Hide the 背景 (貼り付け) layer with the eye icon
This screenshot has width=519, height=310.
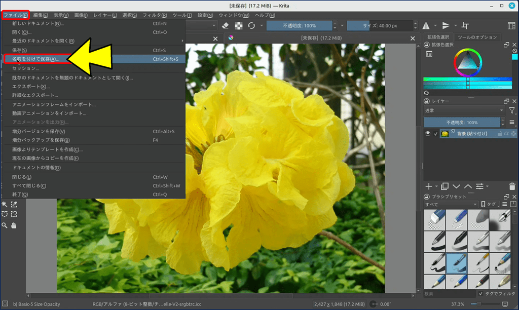pos(428,134)
